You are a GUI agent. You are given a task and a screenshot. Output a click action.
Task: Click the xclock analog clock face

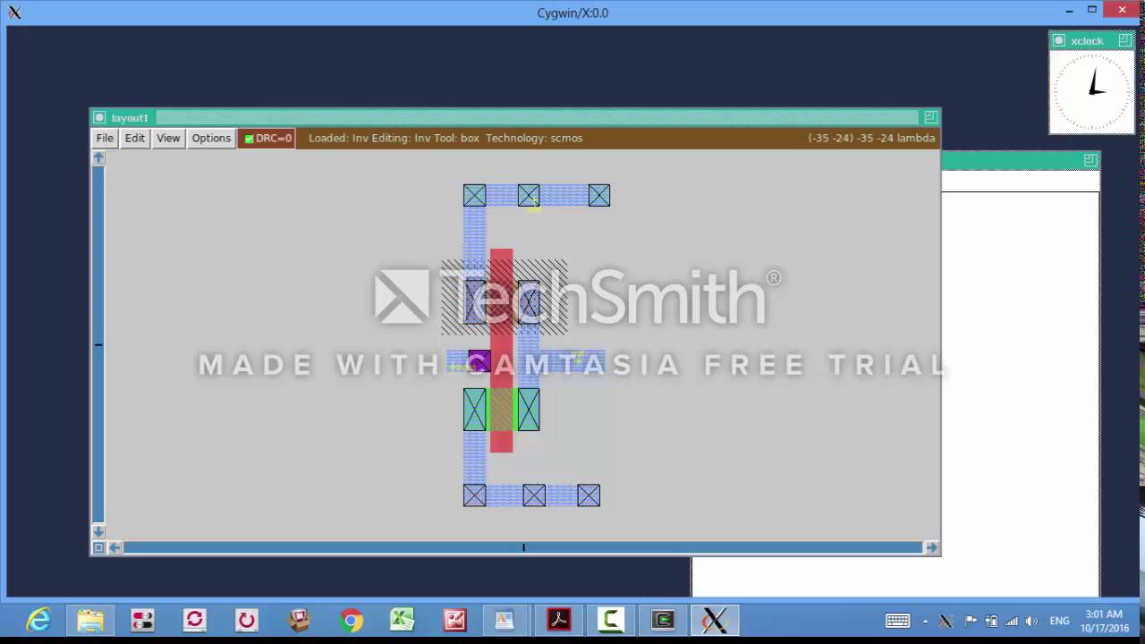pos(1091,91)
